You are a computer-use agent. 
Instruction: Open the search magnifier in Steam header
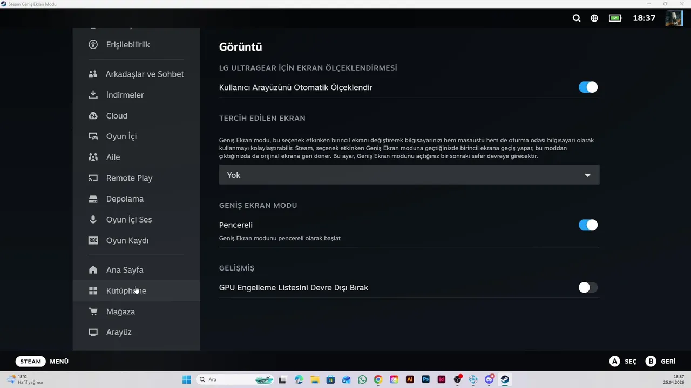point(577,18)
